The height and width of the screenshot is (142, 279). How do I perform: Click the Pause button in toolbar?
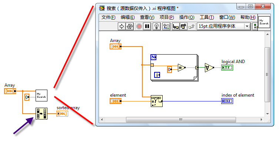coord(147,27)
